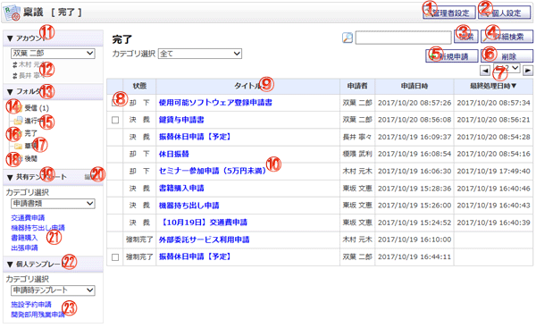Select the 書籍購入 shared template
The height and width of the screenshot is (328, 536).
(24, 238)
